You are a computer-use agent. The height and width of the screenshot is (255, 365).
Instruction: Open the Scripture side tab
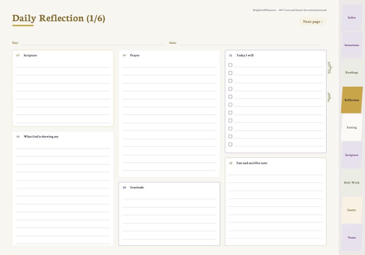click(352, 155)
